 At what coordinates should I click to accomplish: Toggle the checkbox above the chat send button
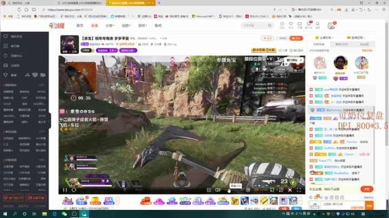361,197
